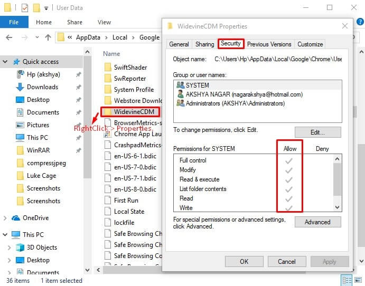Click the SYSTEM group icon in user list
Screen dimensions: 365x286
tap(180, 85)
